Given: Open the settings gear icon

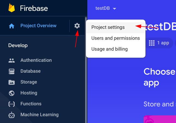Looking at the screenshot, I should pyautogui.click(x=77, y=26).
